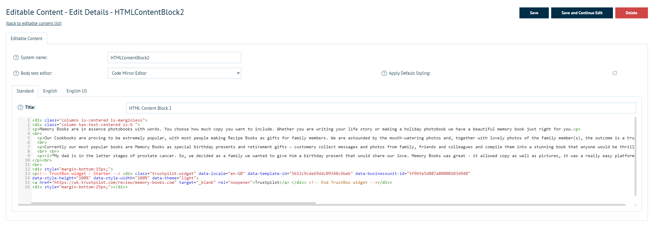Click the horizontal scrollbar of code editor
The height and width of the screenshot is (225, 653).
tap(173, 204)
